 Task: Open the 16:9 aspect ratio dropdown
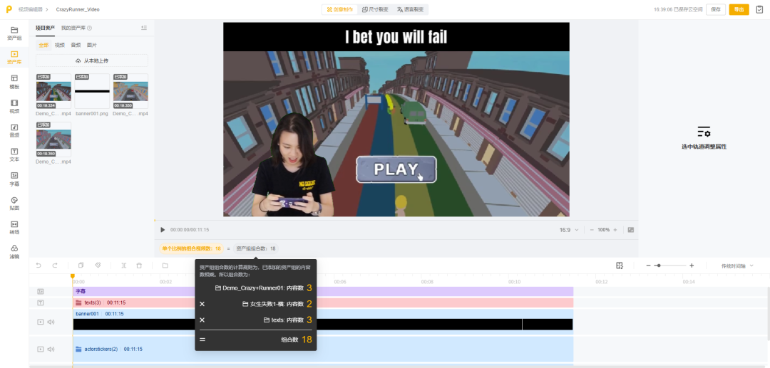569,230
